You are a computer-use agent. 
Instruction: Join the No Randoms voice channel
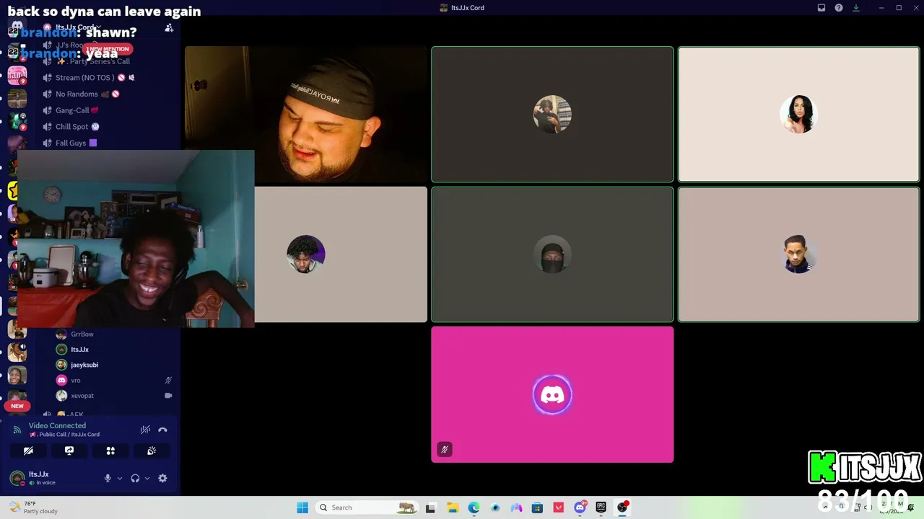[x=81, y=94]
